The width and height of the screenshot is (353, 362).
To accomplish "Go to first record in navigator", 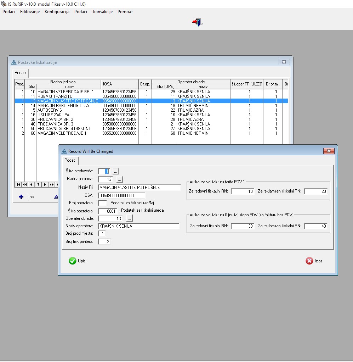I will (x=18, y=184).
